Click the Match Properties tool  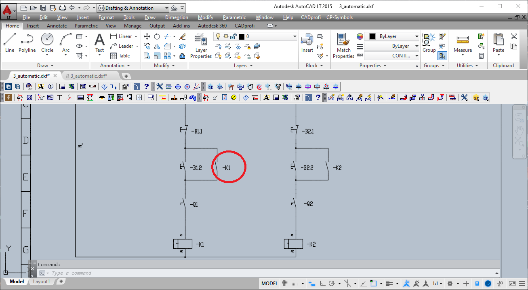coord(343,45)
